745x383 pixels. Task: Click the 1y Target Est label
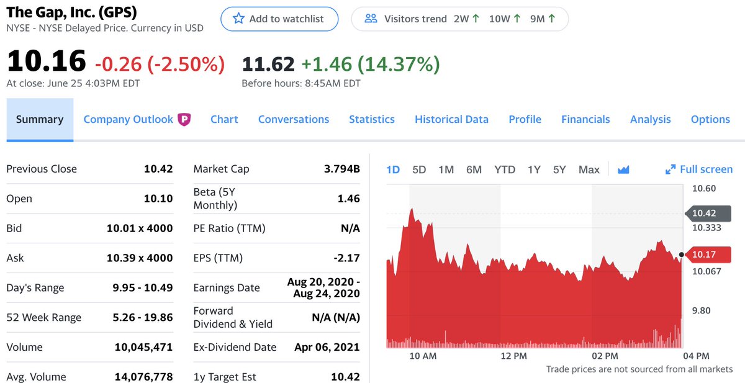pyautogui.click(x=225, y=377)
